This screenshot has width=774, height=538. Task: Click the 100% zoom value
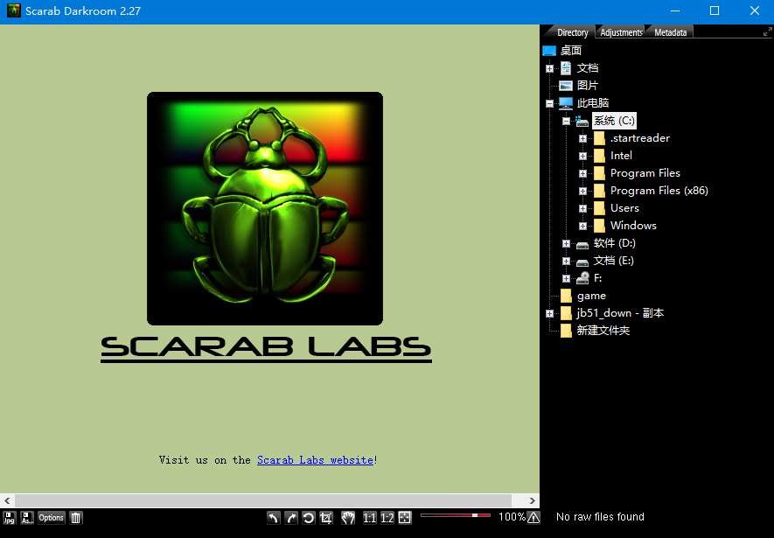(x=512, y=517)
